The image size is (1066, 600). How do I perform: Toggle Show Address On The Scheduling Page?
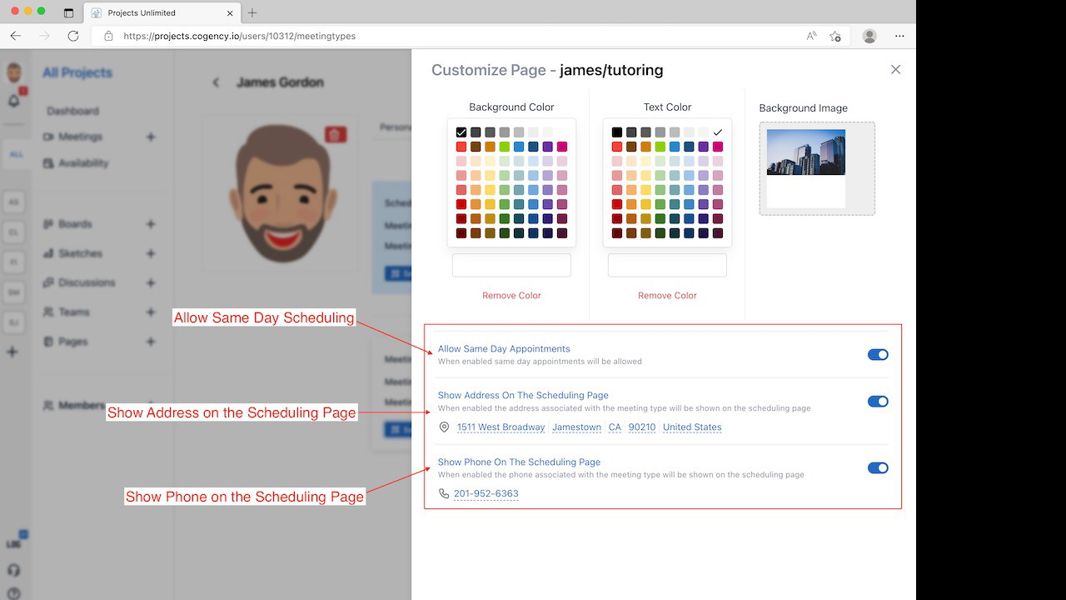(x=878, y=402)
